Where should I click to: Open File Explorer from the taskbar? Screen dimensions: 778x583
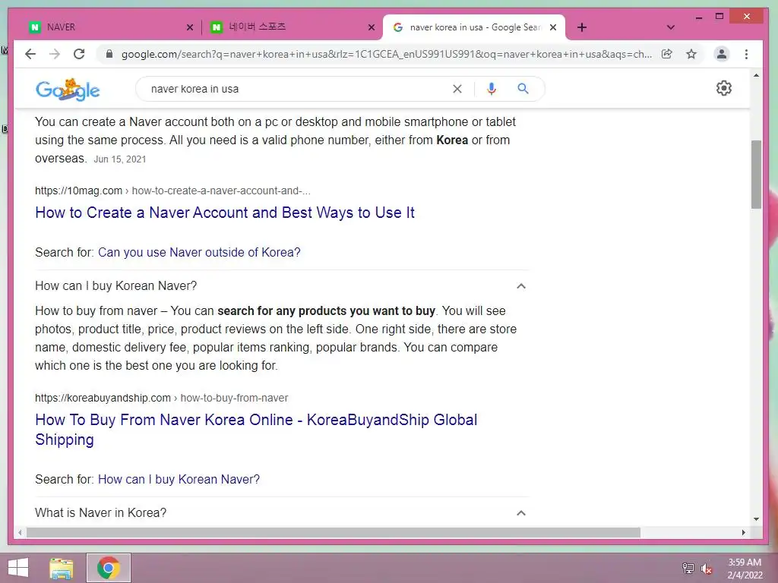[x=62, y=568]
